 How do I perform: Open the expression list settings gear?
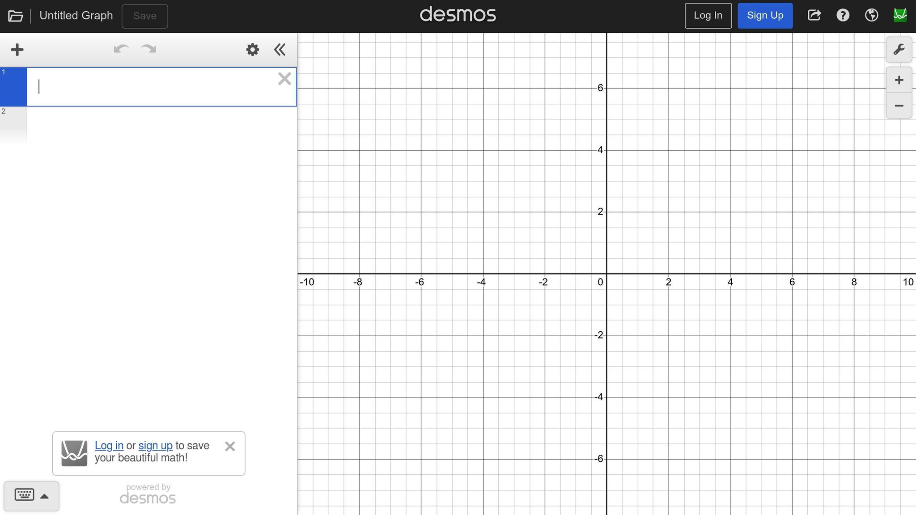[x=252, y=49]
